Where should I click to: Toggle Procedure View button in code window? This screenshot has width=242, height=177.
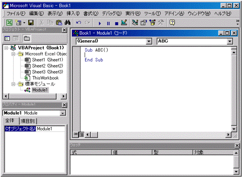click(76, 135)
